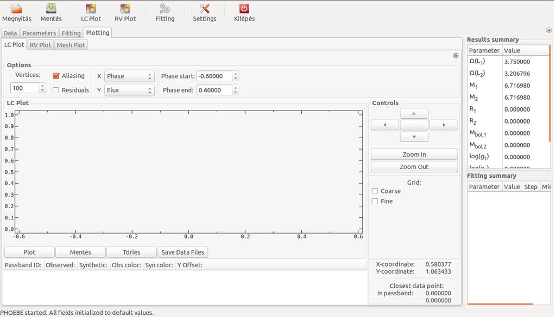Screen dimensions: 556x317
Task: Click the Mentés button below plot
Action: pos(80,253)
